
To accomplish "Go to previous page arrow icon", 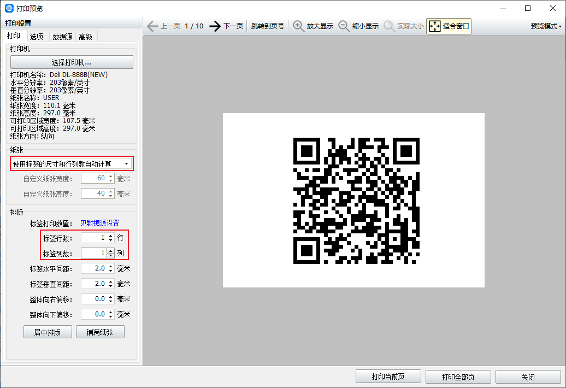I will 152,26.
